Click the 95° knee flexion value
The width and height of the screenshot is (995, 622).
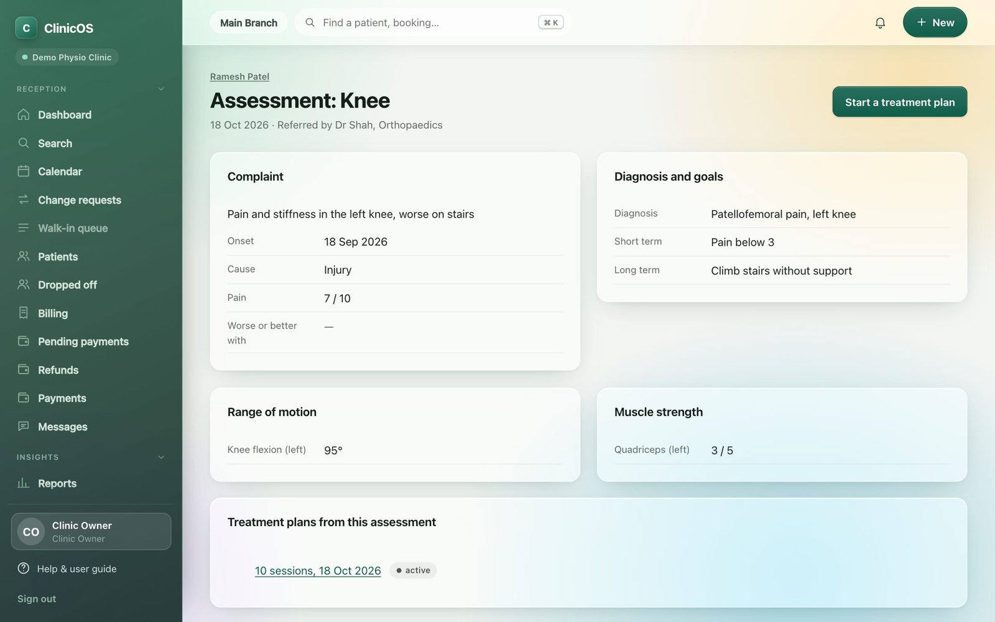tap(333, 450)
